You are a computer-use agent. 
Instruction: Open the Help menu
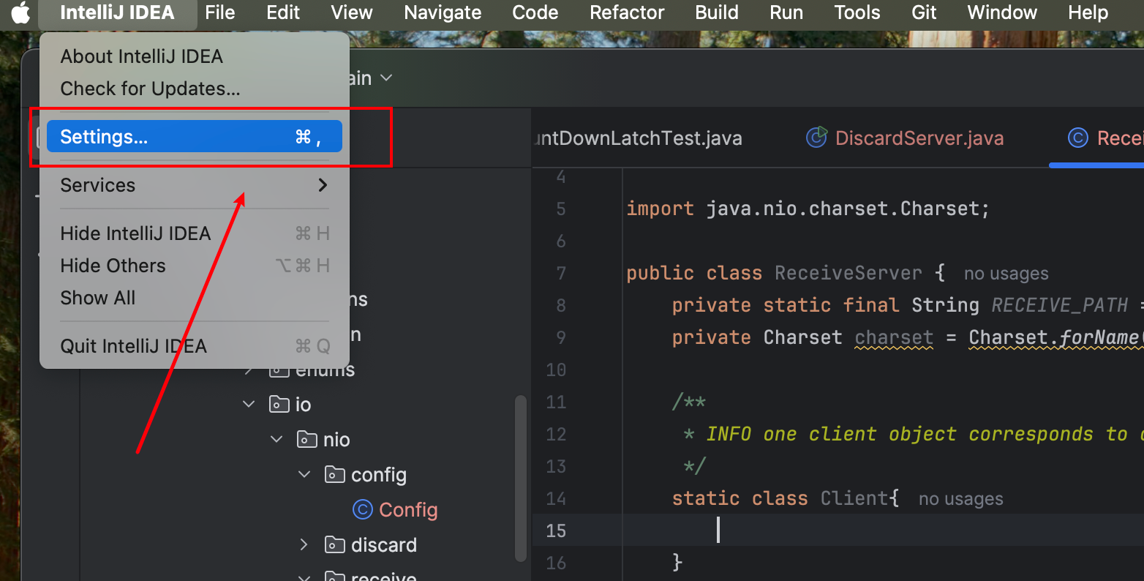coord(1088,12)
